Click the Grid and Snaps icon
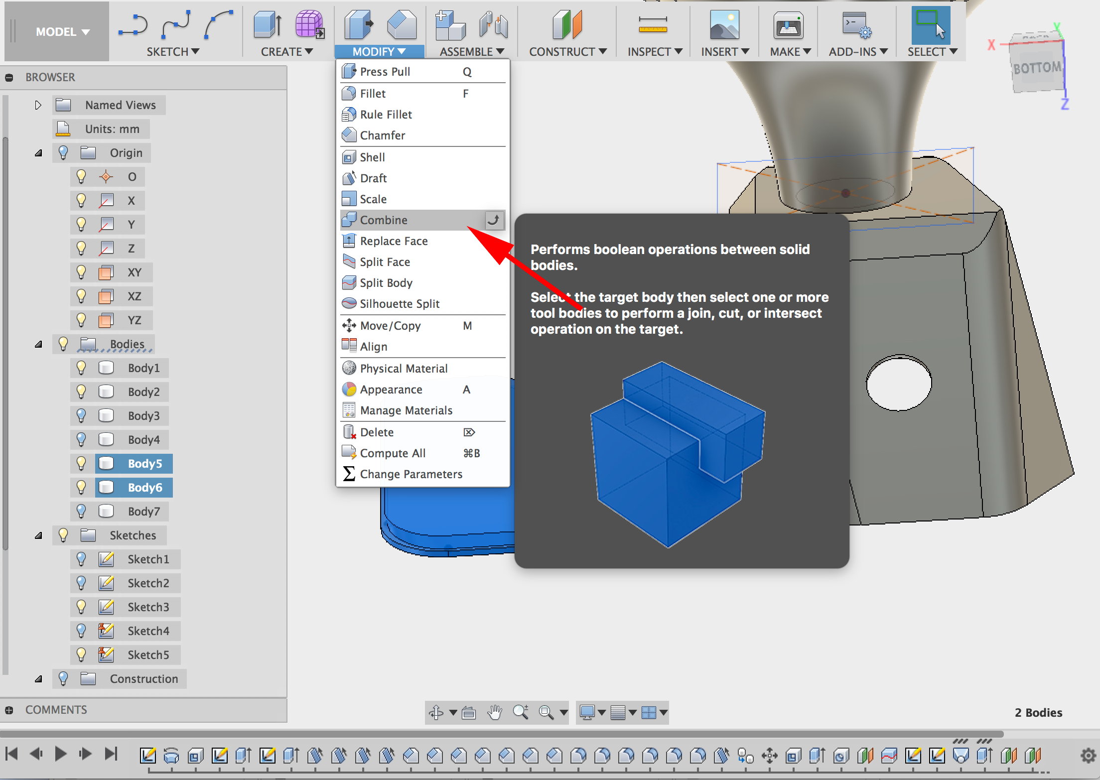The width and height of the screenshot is (1100, 780). (618, 713)
